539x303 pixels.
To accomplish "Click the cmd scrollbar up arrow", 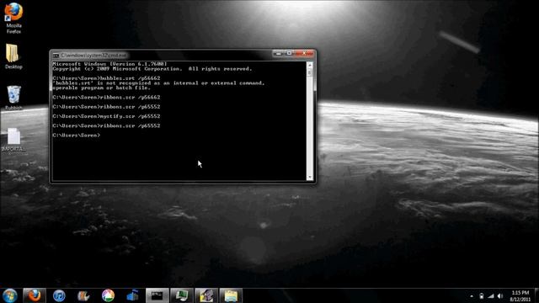I will coord(310,65).
